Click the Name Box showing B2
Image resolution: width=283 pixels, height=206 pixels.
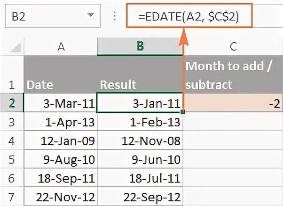[42, 16]
